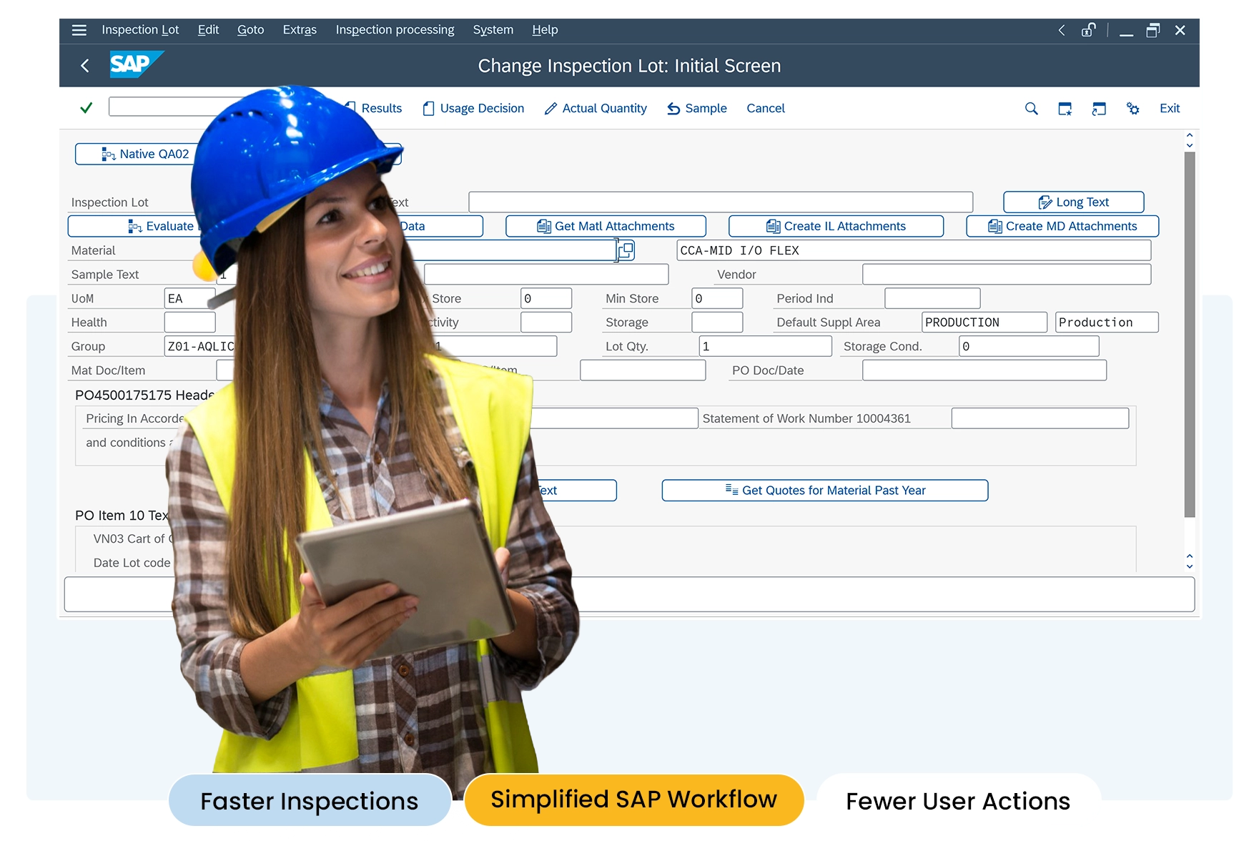Click the UoM field containing EA
This screenshot has width=1259, height=841.
click(x=189, y=299)
